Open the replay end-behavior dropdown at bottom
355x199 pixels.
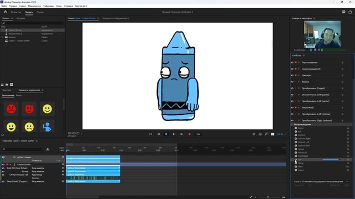[325, 181]
